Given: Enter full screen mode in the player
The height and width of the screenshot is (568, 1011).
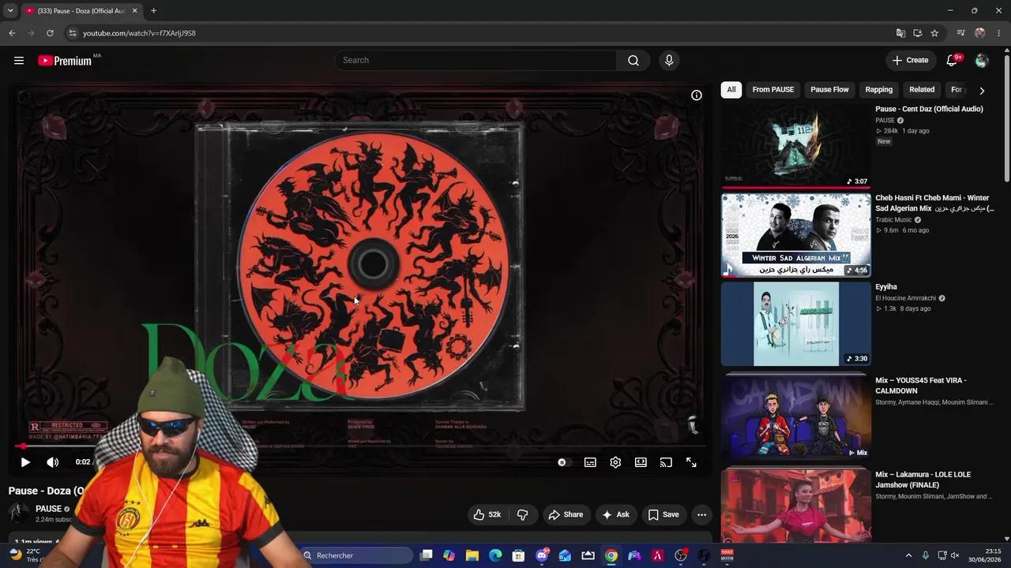Looking at the screenshot, I should click(x=691, y=462).
